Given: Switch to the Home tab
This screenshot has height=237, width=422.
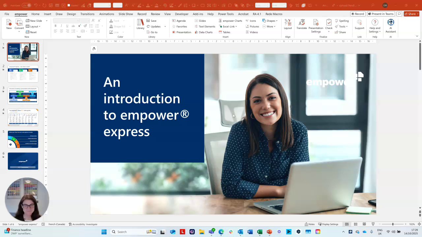Looking at the screenshot, I should pos(35,14).
